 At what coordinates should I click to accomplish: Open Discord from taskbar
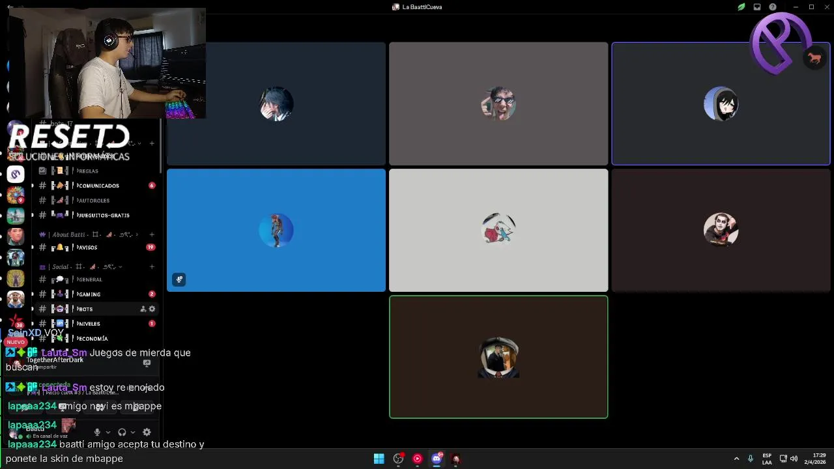point(437,459)
